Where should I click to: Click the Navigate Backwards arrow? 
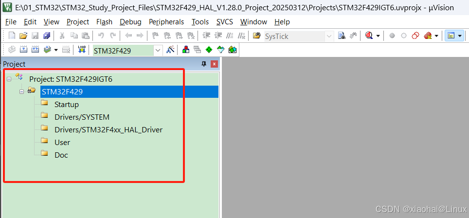(128, 36)
